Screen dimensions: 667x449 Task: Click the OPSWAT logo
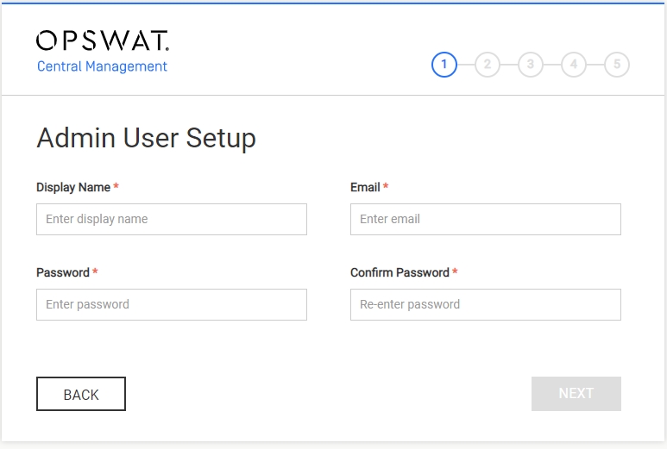coord(103,41)
